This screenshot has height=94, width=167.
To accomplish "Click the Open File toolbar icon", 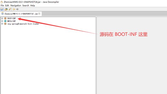I will (x=2, y=9).
